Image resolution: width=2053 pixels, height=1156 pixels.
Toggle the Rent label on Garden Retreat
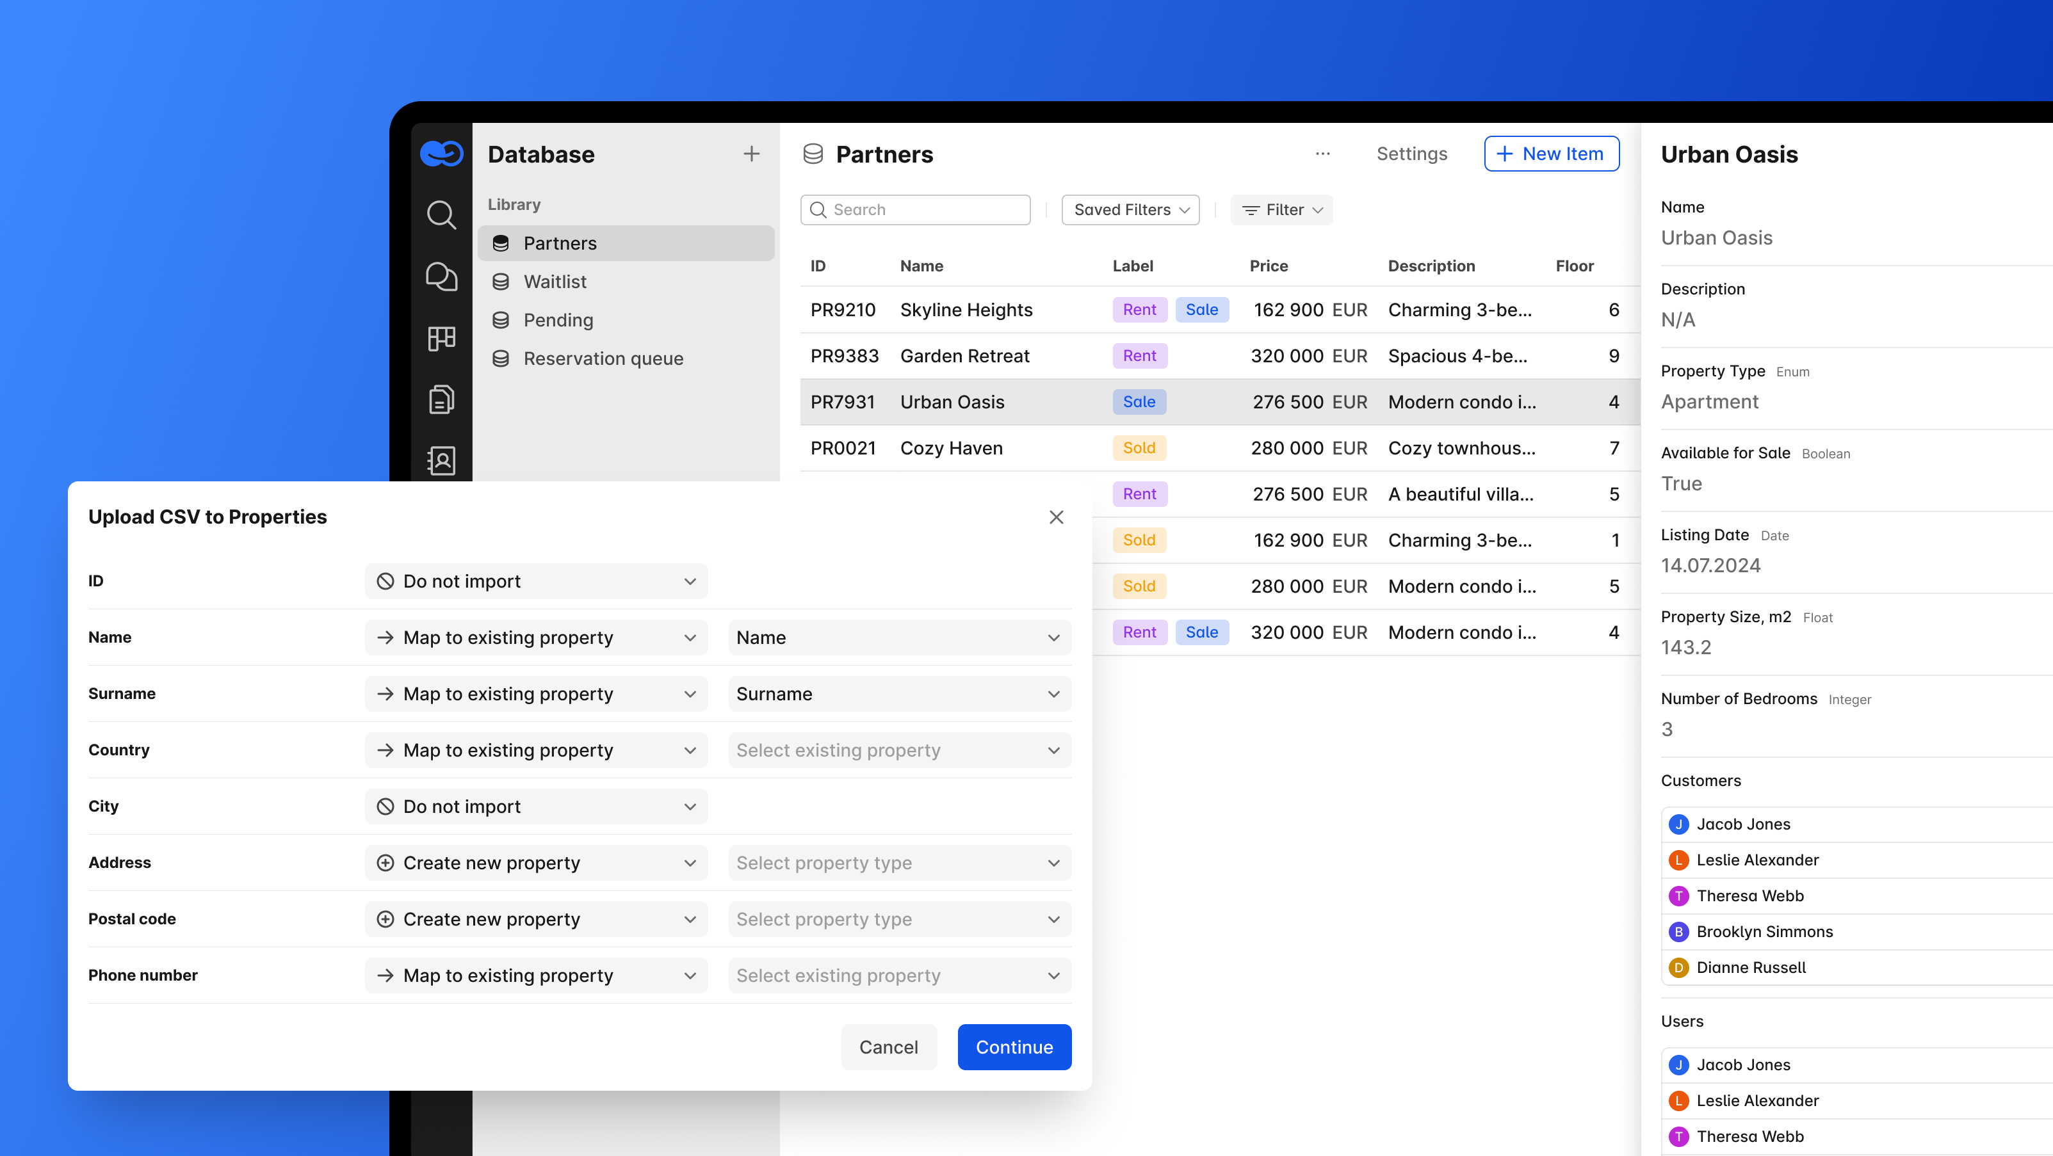(x=1139, y=355)
